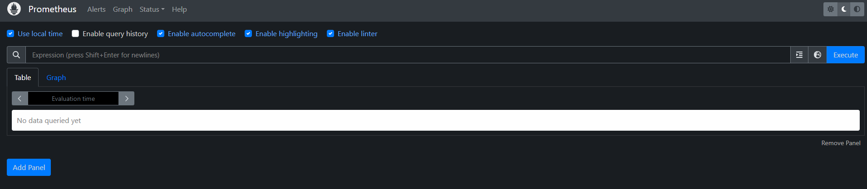Viewport: 867px width, 189px height.
Task: Disable Use local time checkbox
Action: point(10,33)
